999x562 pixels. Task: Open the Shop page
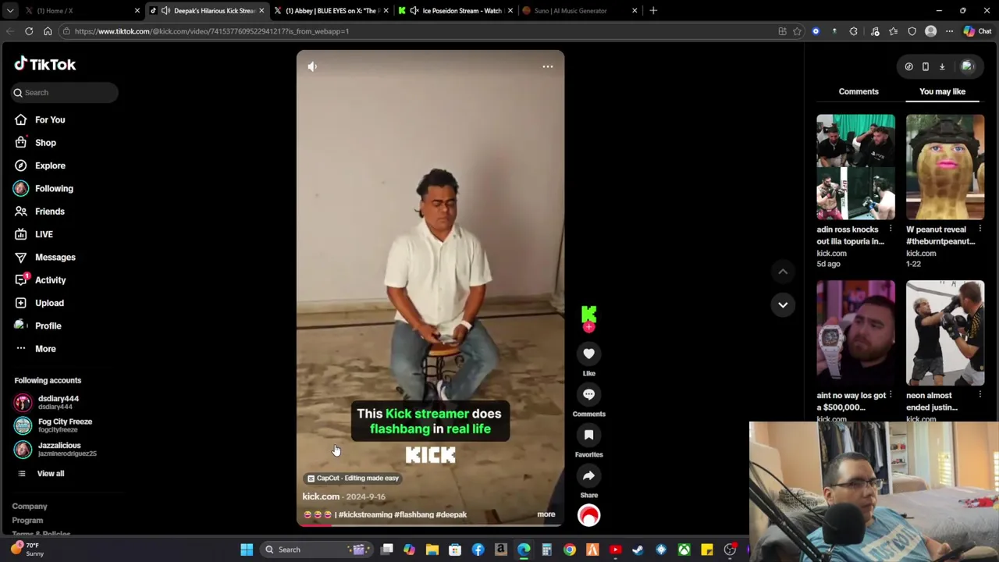tap(45, 143)
